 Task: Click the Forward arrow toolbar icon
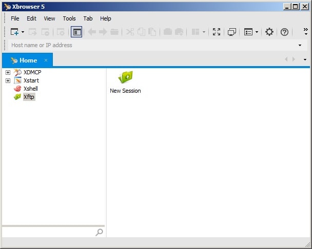click(x=103, y=32)
